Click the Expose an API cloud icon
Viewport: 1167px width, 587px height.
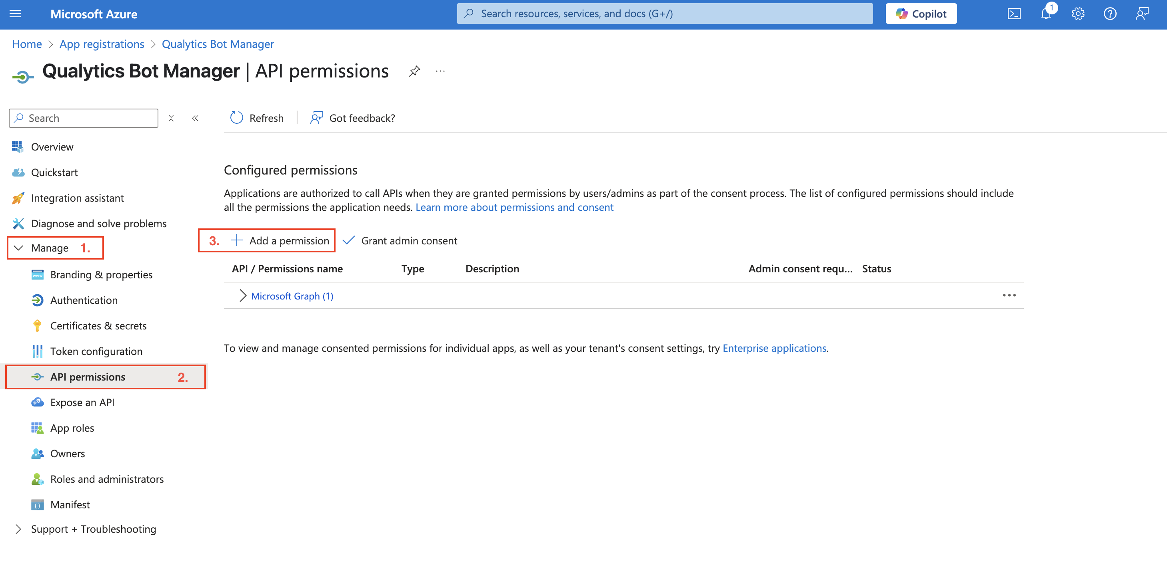point(37,402)
